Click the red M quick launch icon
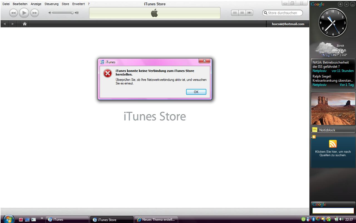Screen dimensions: 356x223 (x=21, y=220)
